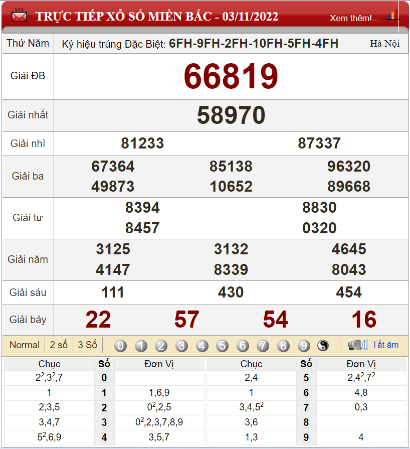Highlight numbers with digit ball 0

pyautogui.click(x=120, y=346)
